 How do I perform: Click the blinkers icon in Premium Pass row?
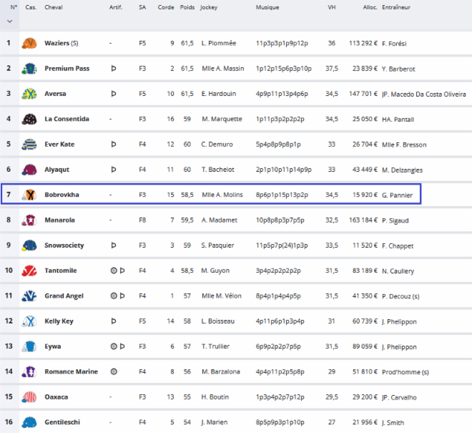[x=113, y=69]
